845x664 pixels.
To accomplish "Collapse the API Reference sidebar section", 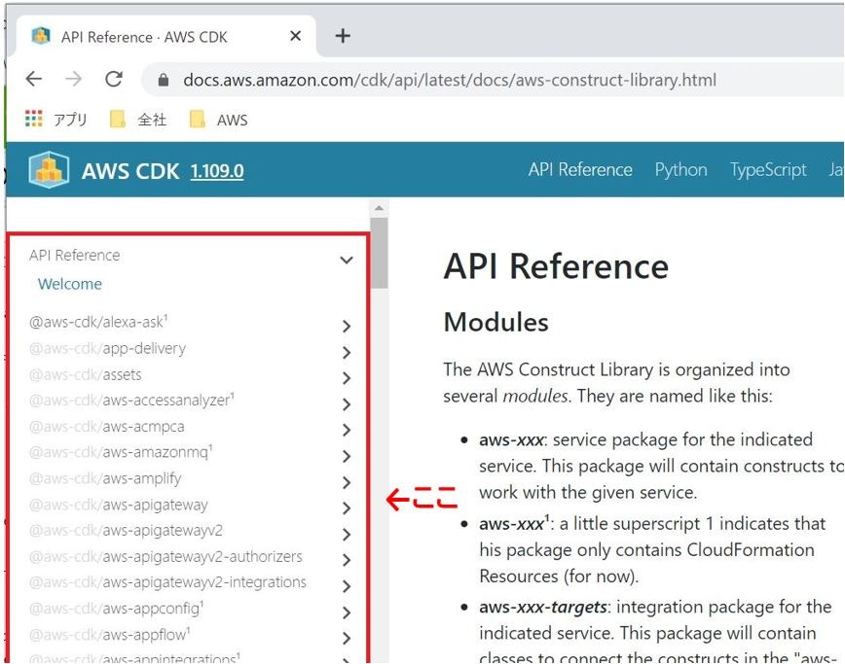I will (x=347, y=261).
